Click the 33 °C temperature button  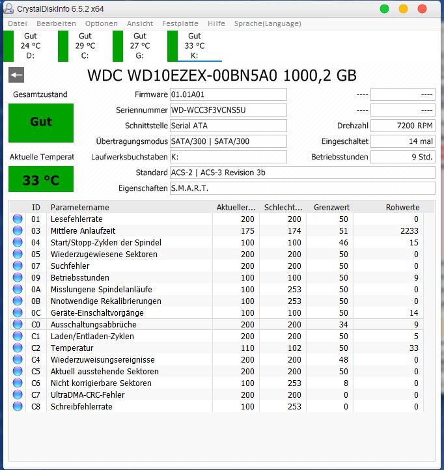[x=41, y=179]
